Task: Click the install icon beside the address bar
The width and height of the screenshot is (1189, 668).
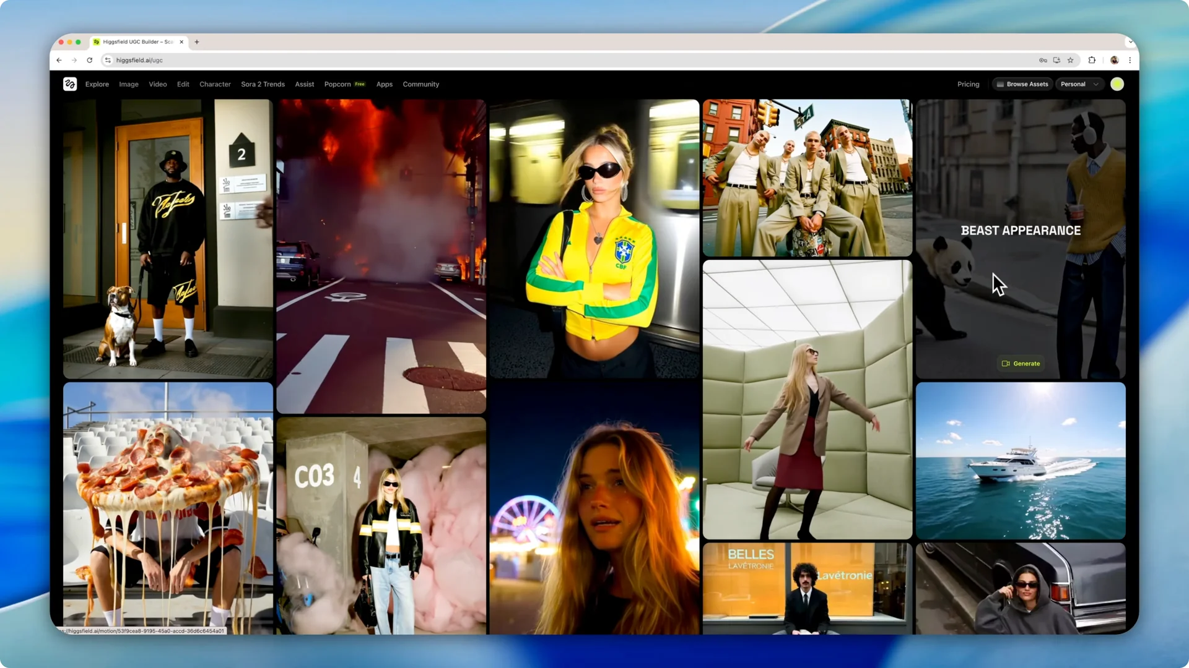Action: (x=1057, y=60)
